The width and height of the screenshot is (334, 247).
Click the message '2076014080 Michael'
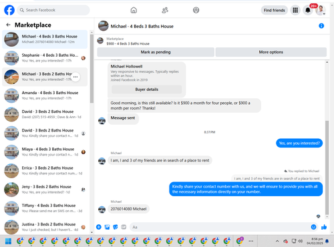coord(128,209)
